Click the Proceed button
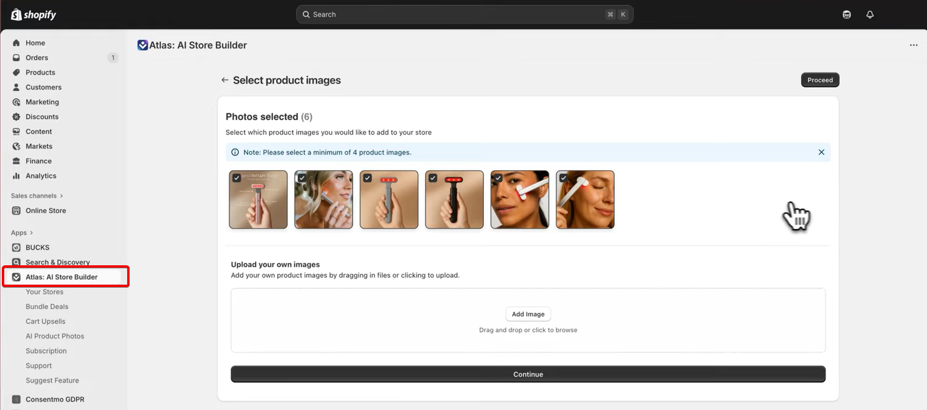927x410 pixels. point(820,79)
